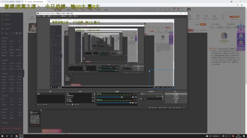Remove the selected scene in OBS
The image size is (247, 138).
pyautogui.click(x=41, y=104)
